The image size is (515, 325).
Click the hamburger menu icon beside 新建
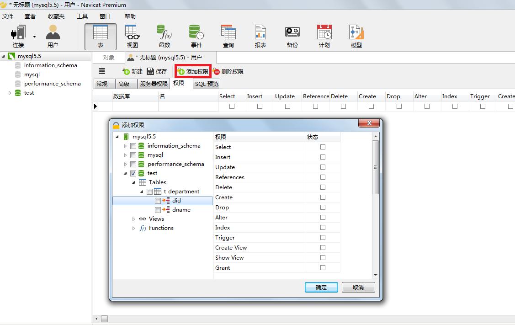[102, 71]
